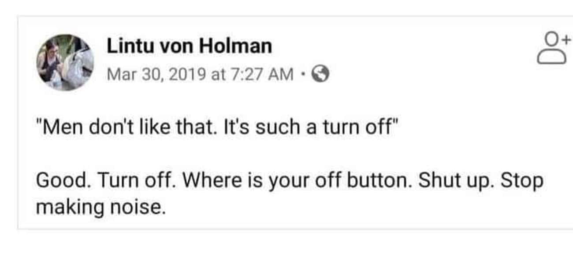Open Lintu von Holman's profile picture

[65, 62]
